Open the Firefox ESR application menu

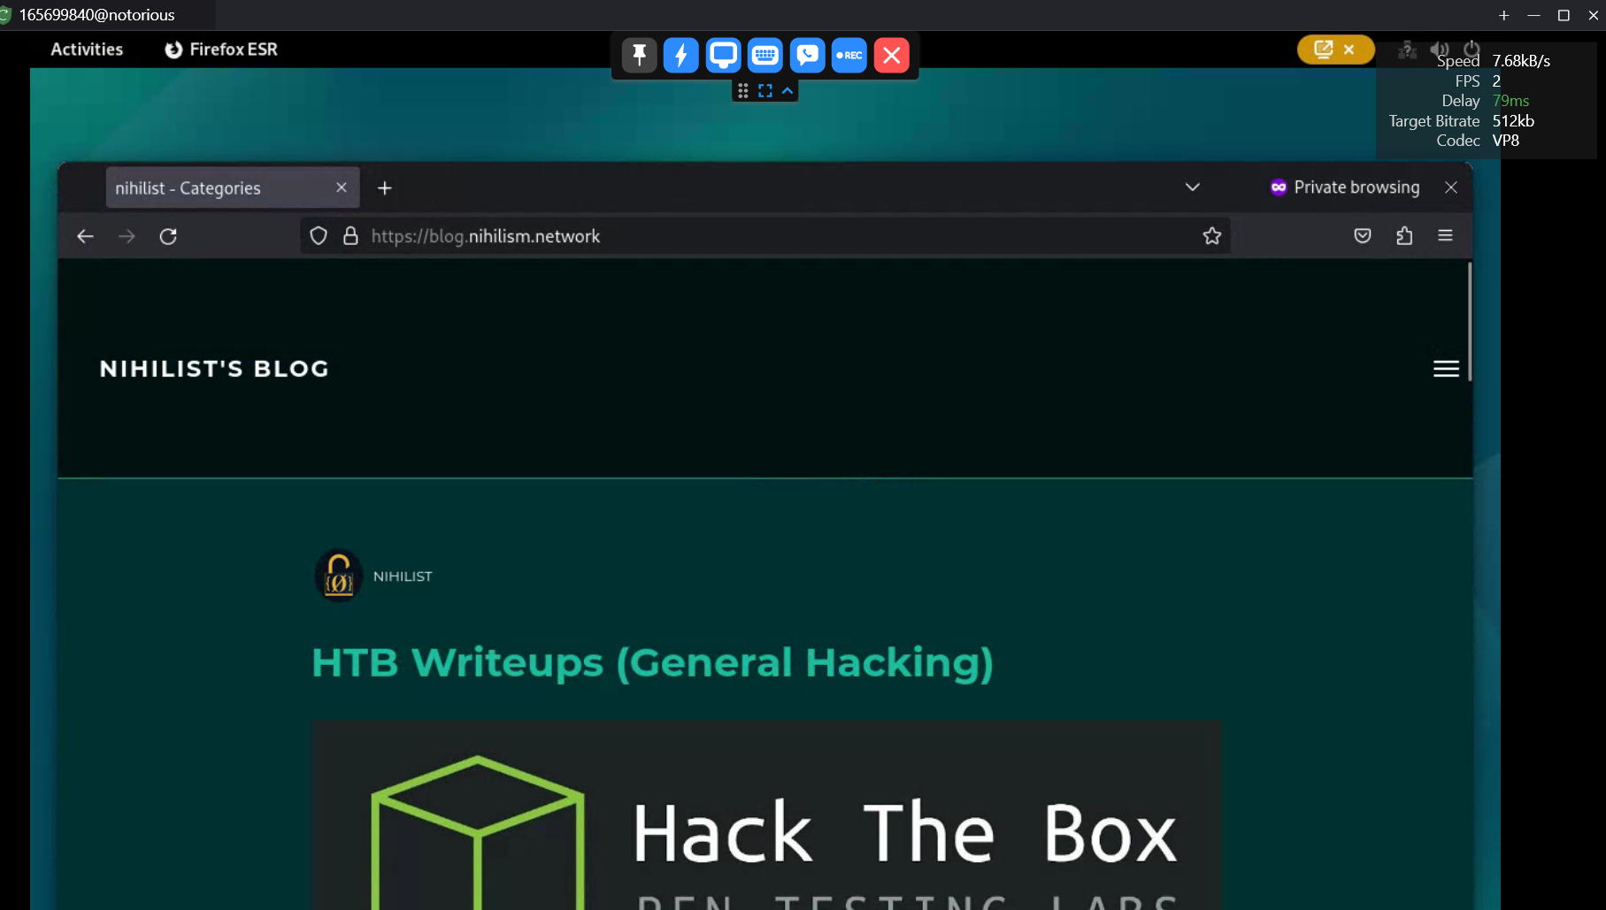pyautogui.click(x=221, y=50)
